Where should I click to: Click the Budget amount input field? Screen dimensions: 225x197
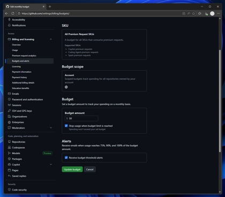click(81, 118)
